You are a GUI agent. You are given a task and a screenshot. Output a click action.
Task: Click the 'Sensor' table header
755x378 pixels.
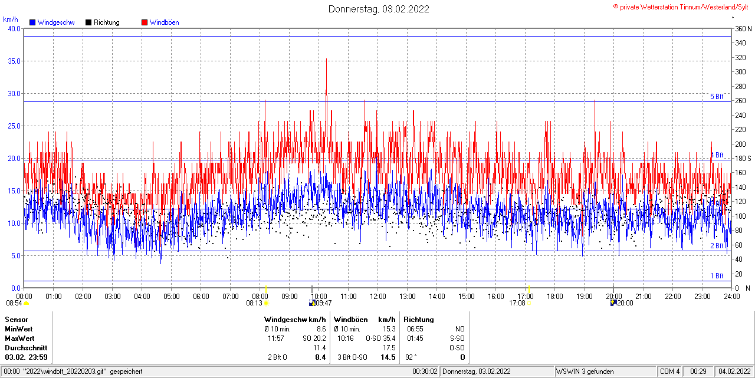click(17, 320)
